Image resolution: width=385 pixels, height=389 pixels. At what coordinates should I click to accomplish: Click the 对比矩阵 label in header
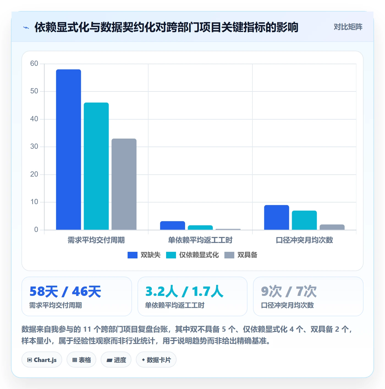click(348, 27)
